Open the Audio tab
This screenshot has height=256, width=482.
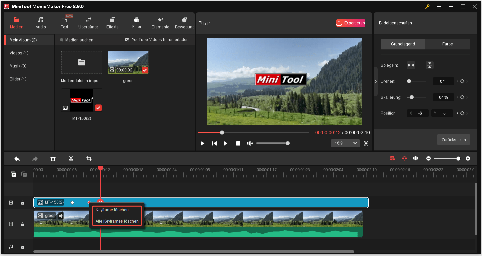[x=41, y=23]
